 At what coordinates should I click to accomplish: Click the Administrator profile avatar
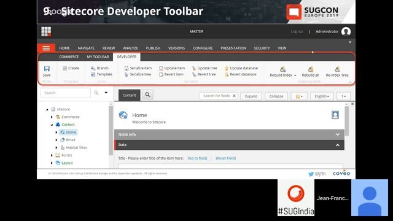[x=346, y=31]
